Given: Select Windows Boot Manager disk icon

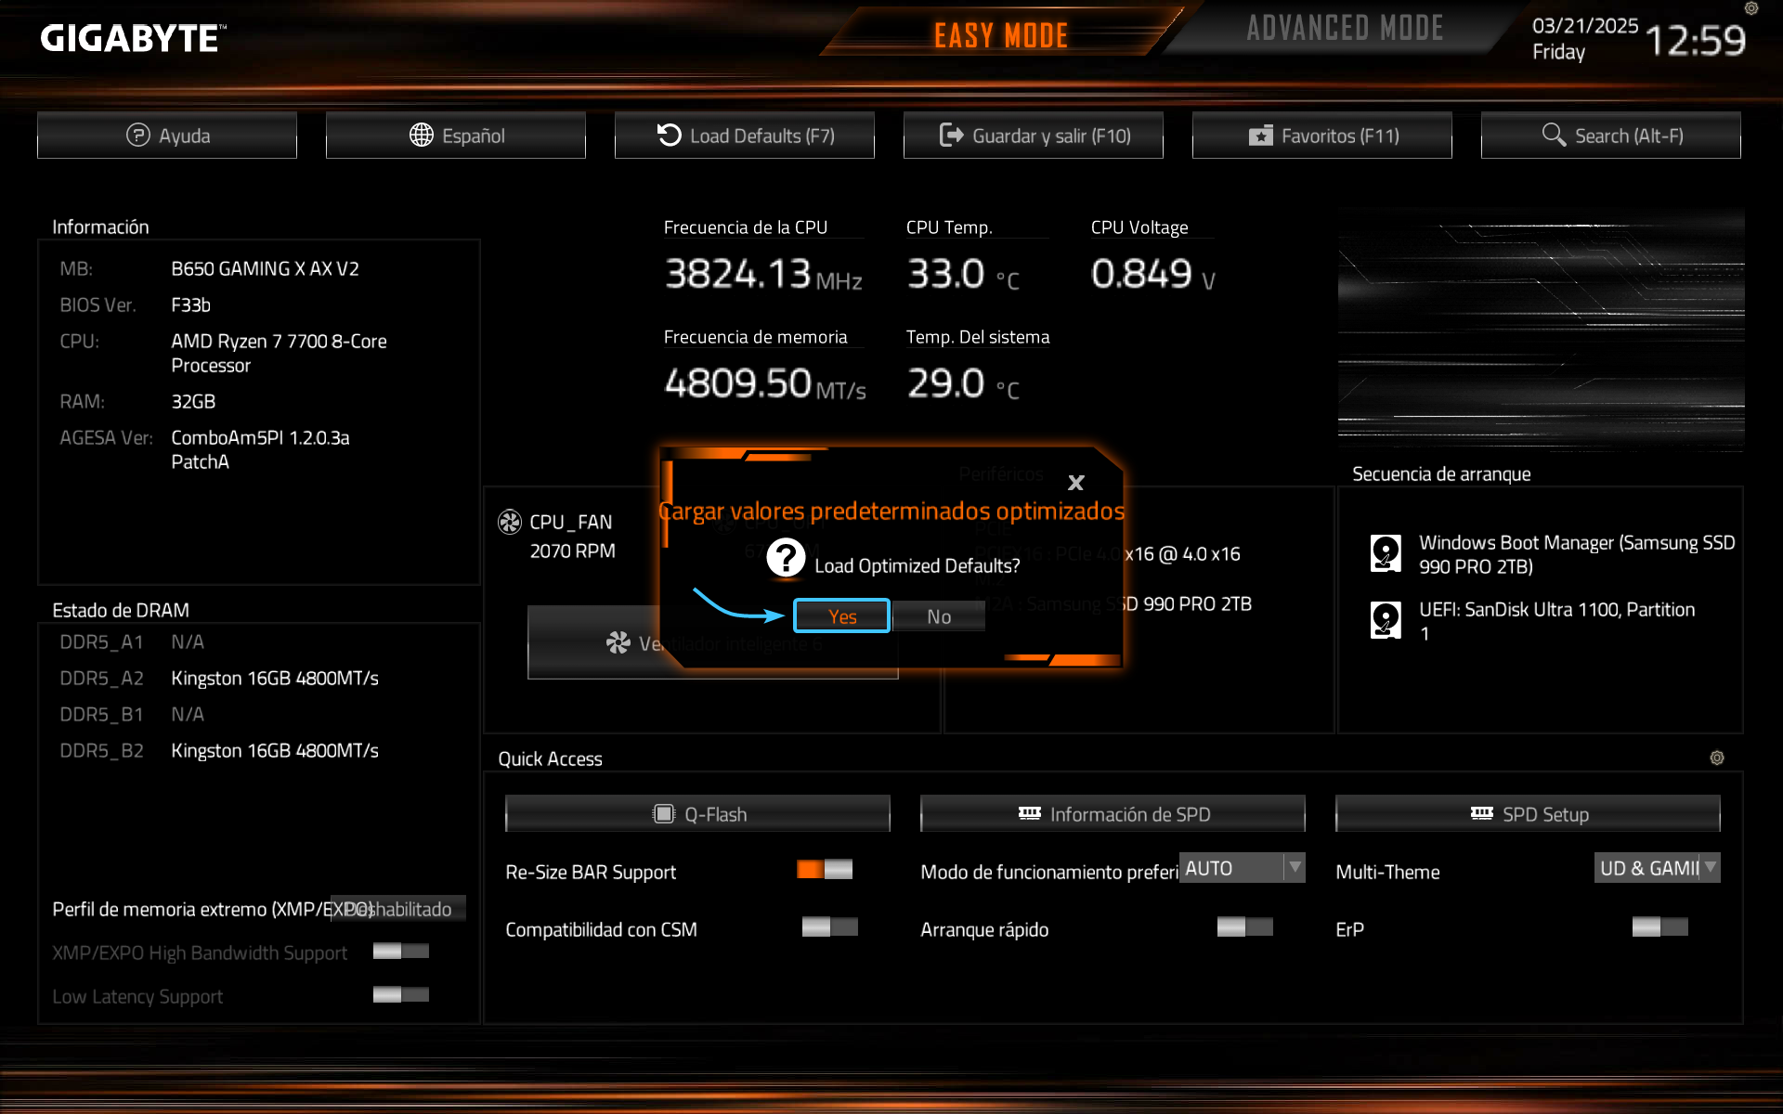Looking at the screenshot, I should click(1386, 553).
